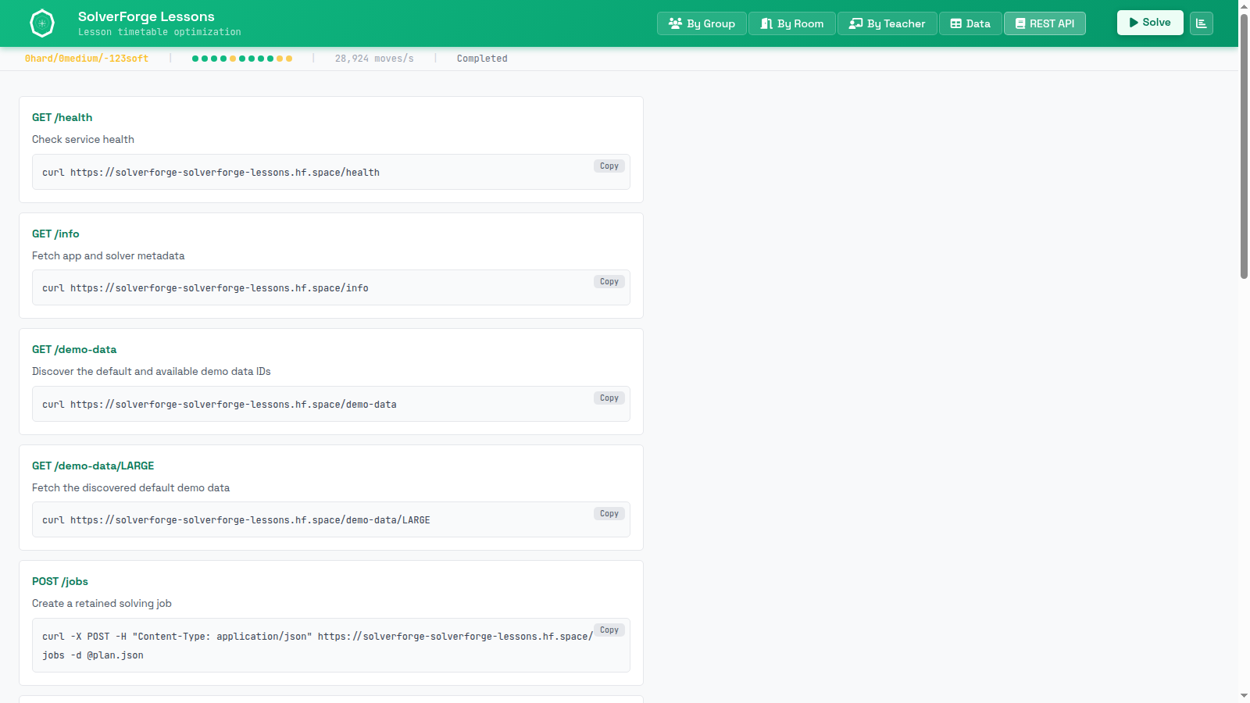This screenshot has height=703, width=1250.
Task: Click 'Create a retained solving job' description
Action: (x=102, y=603)
